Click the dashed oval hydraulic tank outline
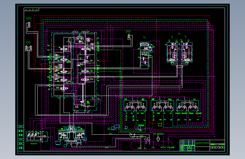Screen dimensions: 245x159 click(x=152, y=145)
